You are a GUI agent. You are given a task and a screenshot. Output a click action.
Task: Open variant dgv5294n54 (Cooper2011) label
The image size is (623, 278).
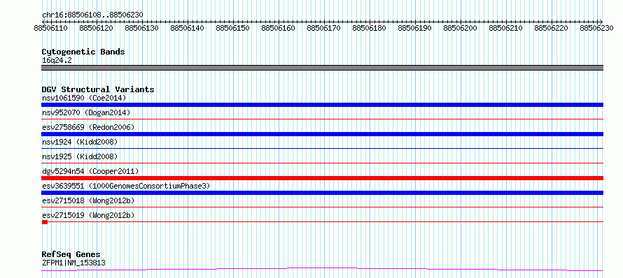pyautogui.click(x=90, y=171)
